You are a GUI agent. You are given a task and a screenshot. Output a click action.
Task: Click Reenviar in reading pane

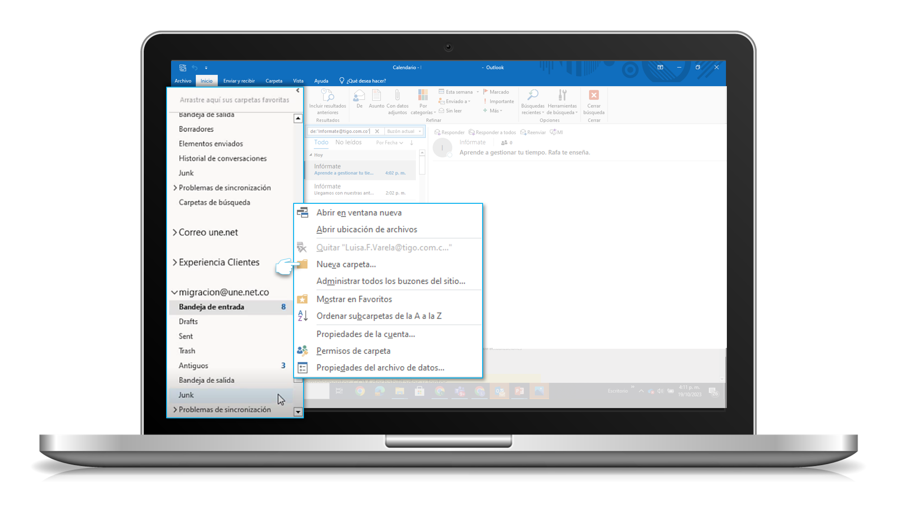[x=533, y=132]
